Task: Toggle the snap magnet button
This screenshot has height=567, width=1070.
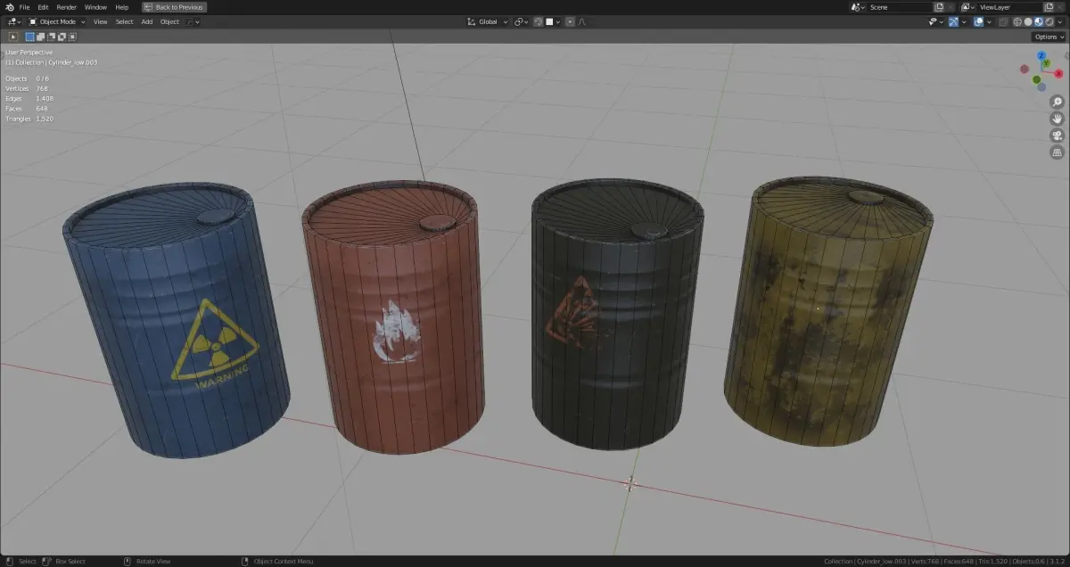Action: [538, 21]
